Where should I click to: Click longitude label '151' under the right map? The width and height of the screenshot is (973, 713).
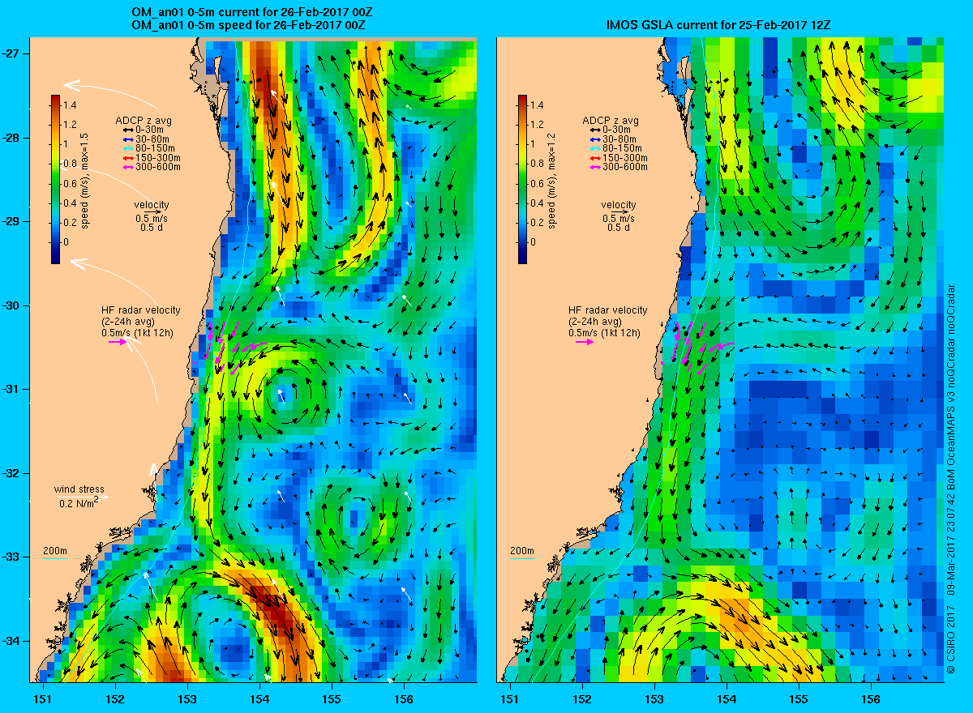coord(509,698)
